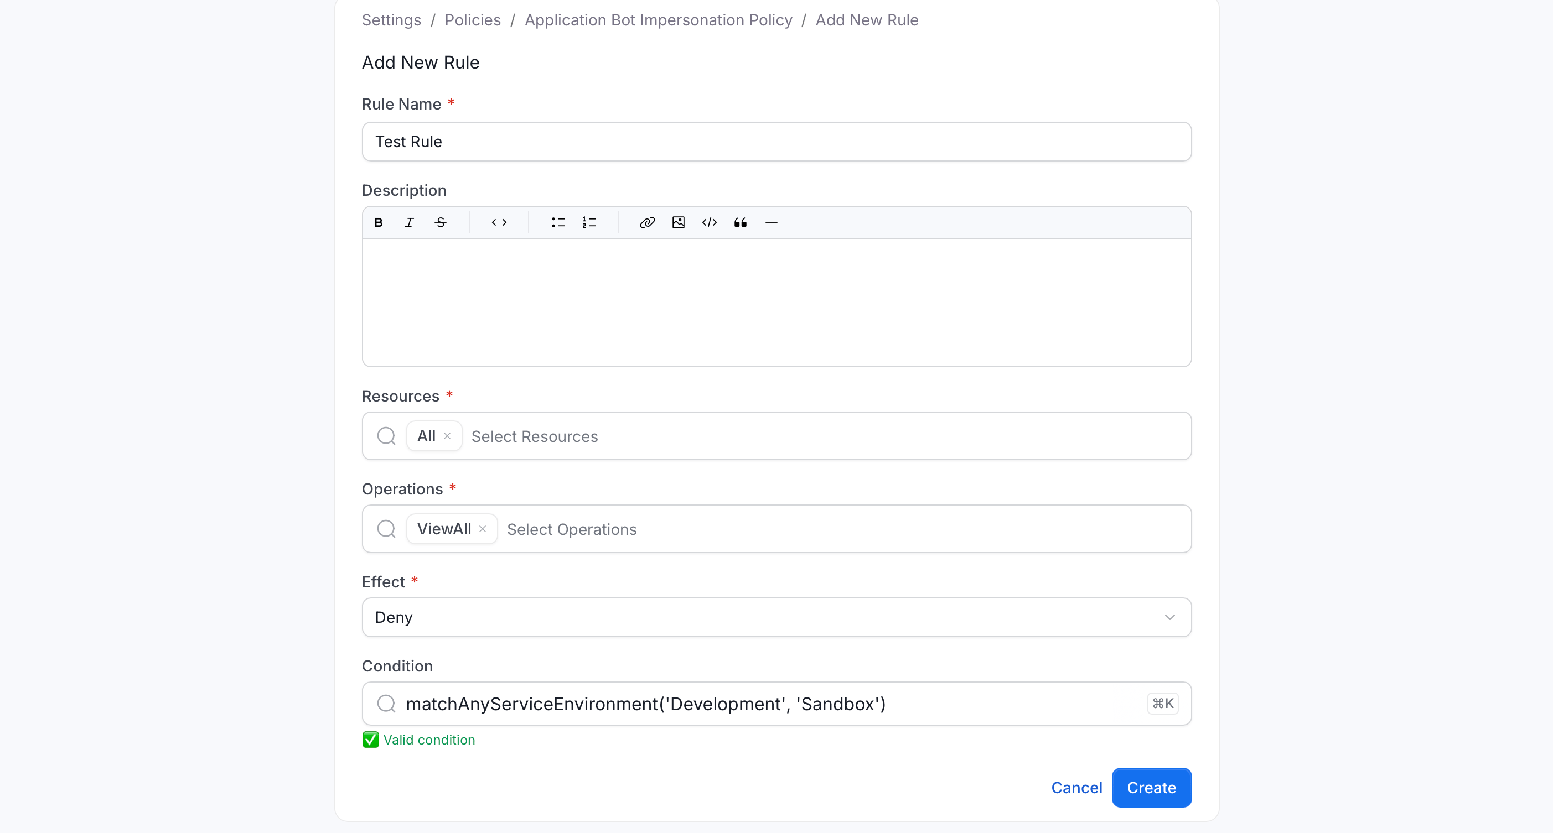Apply strikethrough formatting in Description toolbar
Viewport: 1553px width, 833px height.
point(441,222)
